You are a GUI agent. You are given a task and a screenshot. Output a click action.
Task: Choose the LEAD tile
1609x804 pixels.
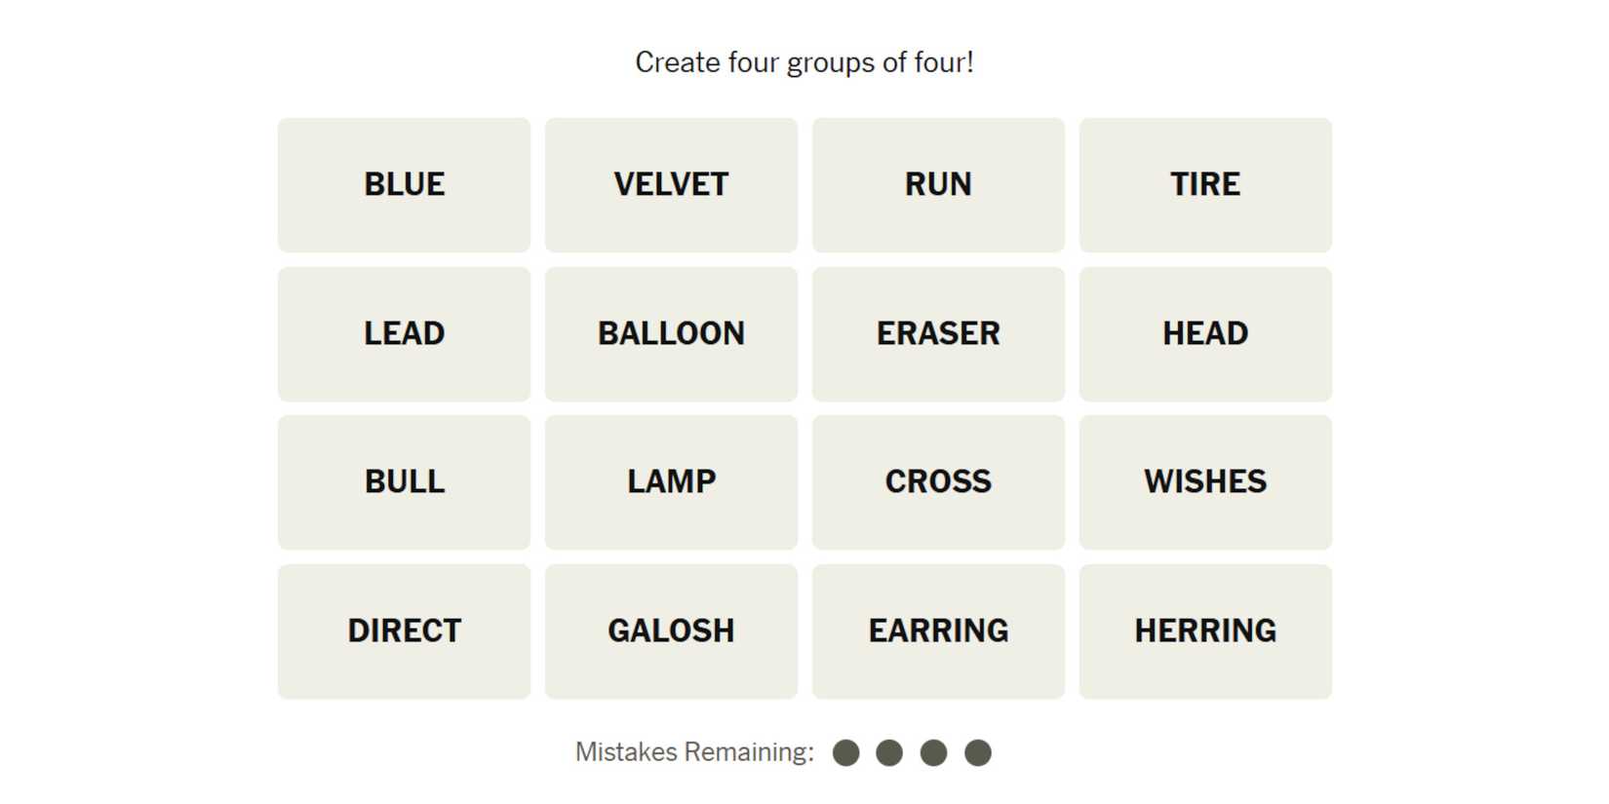click(404, 334)
